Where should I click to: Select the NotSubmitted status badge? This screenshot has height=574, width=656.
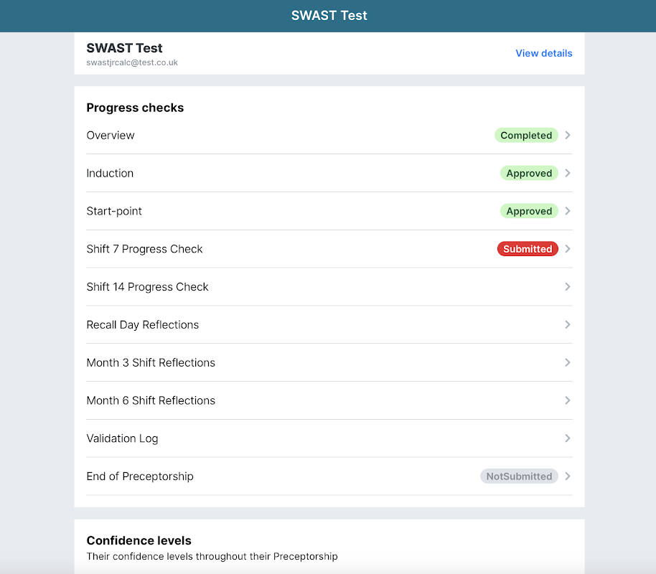[x=519, y=476]
